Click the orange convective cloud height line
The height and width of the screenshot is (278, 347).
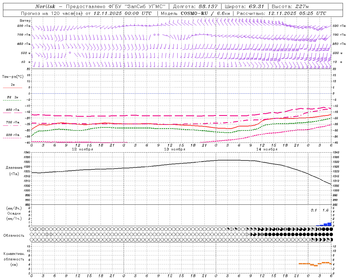[x=315, y=264]
